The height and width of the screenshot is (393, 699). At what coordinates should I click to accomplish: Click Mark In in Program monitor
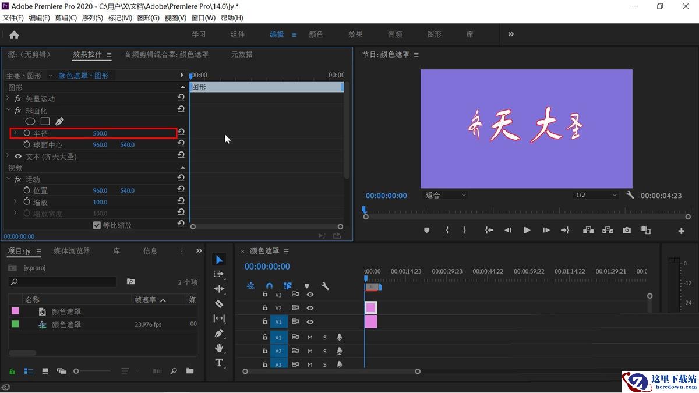point(447,231)
